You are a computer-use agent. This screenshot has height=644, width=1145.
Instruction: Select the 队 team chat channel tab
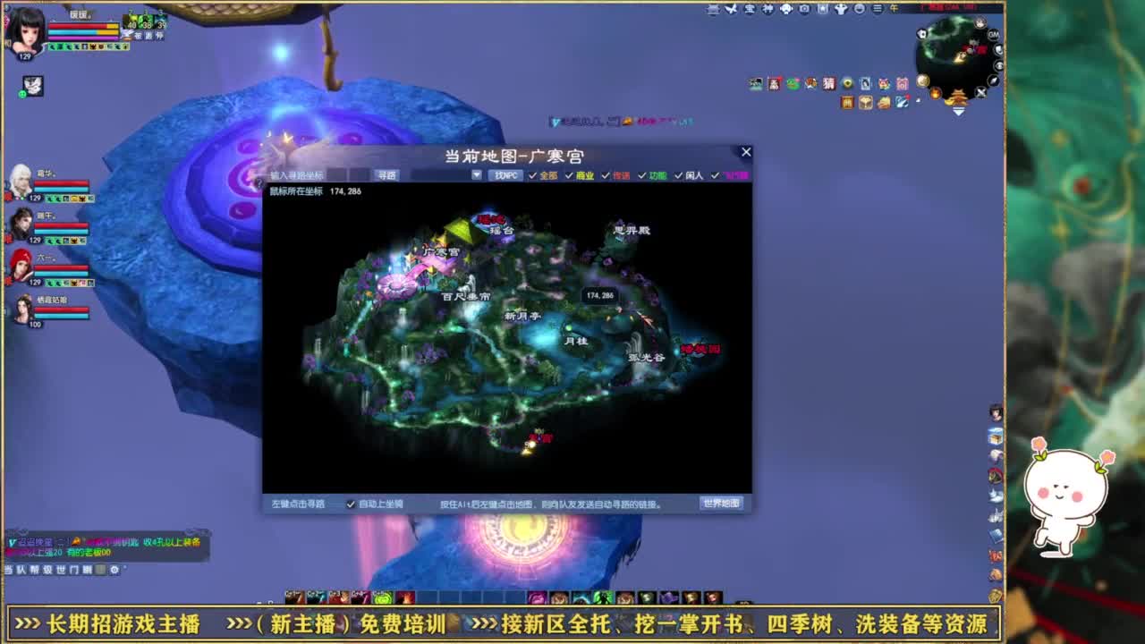click(x=21, y=570)
